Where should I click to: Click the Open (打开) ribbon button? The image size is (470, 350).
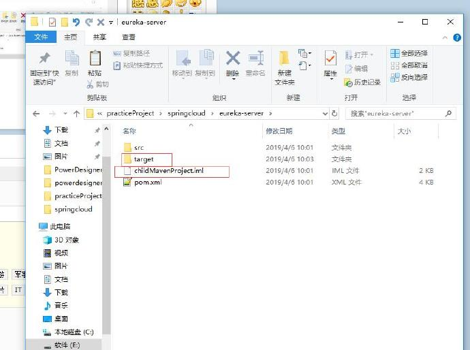click(360, 55)
